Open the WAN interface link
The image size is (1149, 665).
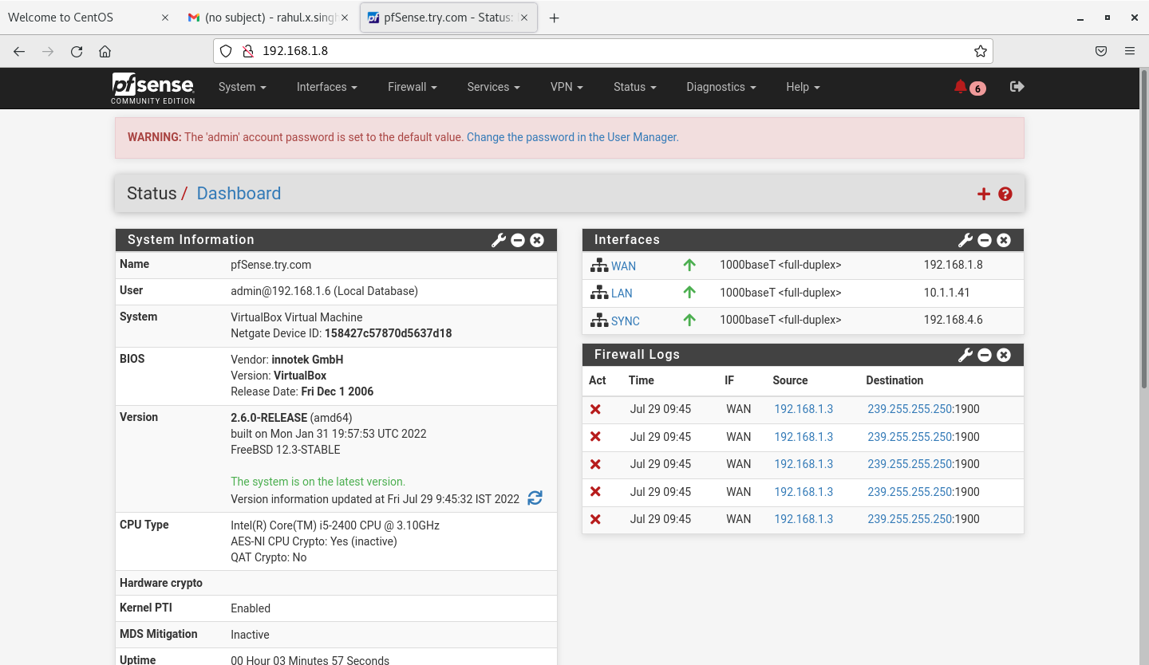624,266
